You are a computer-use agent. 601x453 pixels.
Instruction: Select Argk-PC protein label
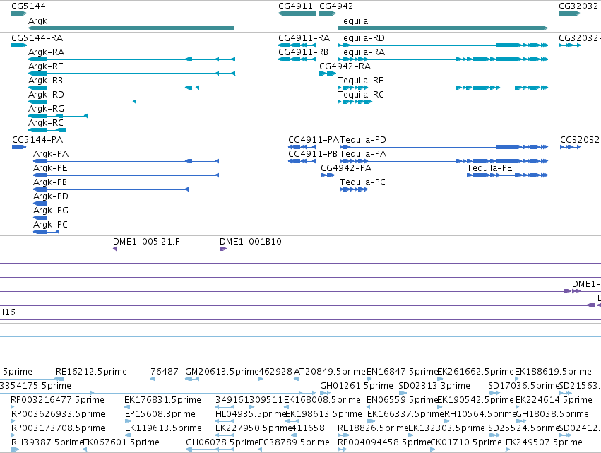click(50, 225)
